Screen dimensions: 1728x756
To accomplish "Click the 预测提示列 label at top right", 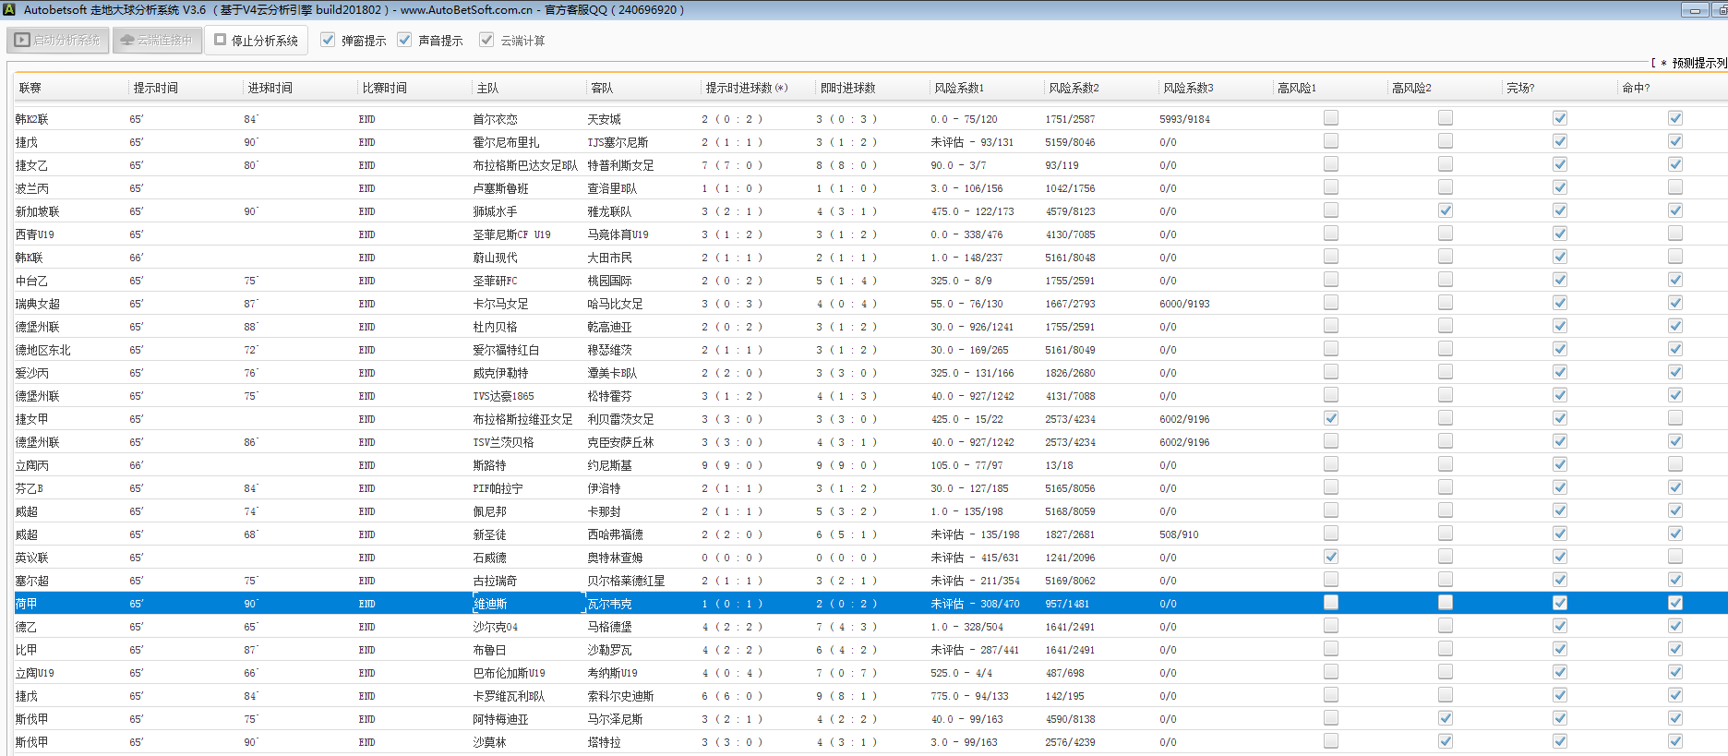I will [x=1698, y=63].
